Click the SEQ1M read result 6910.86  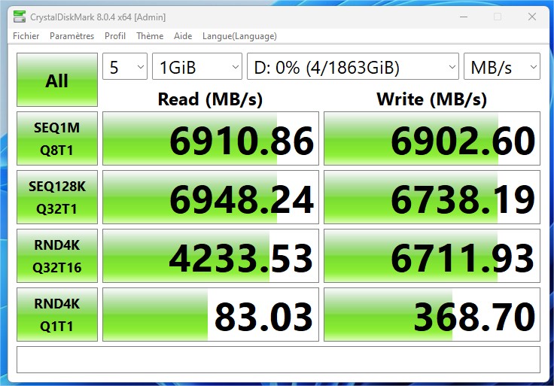[x=211, y=138]
